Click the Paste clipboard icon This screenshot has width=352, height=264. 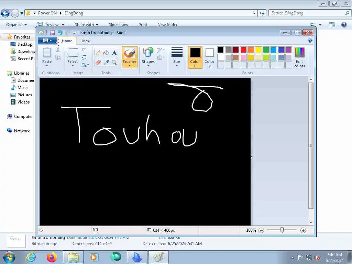point(47,53)
